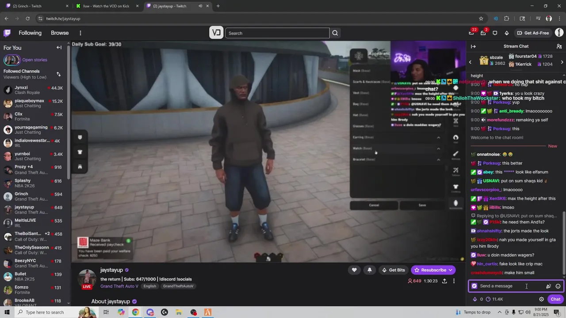
Task: Expand the Bracelet row chevron in Appearance menu
Action: click(x=438, y=159)
